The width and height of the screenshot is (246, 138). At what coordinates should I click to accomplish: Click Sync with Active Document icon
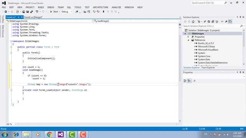click(205, 21)
